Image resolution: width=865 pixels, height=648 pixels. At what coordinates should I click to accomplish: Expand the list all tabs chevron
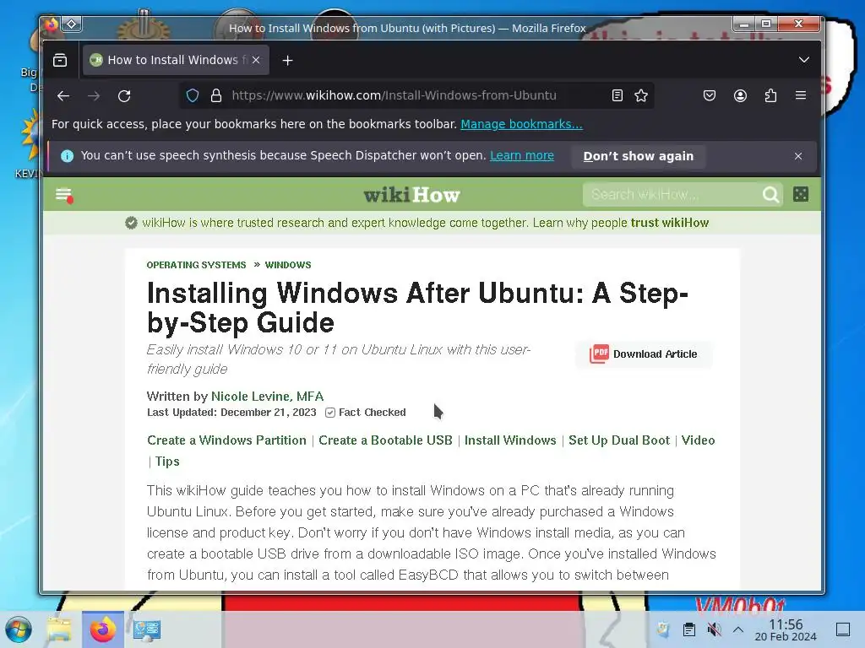click(804, 60)
